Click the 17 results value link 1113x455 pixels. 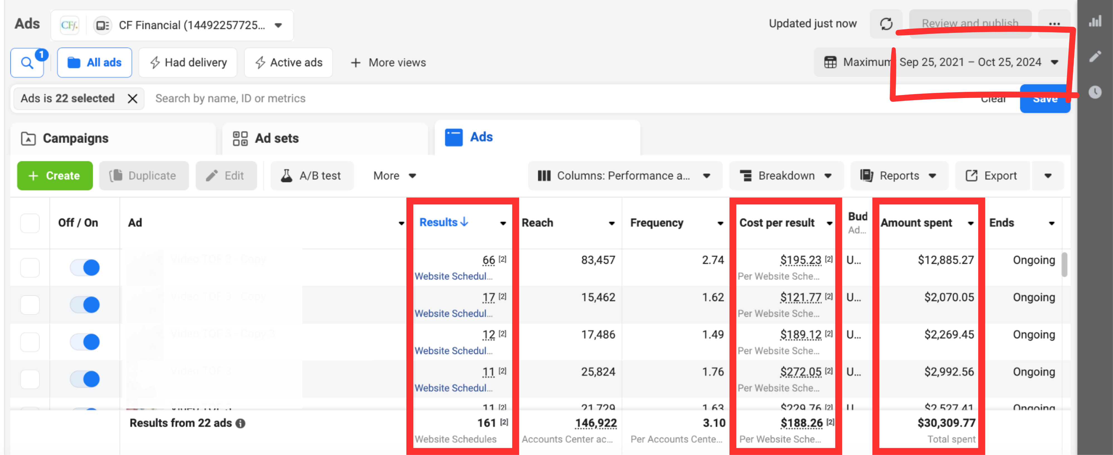(x=488, y=297)
